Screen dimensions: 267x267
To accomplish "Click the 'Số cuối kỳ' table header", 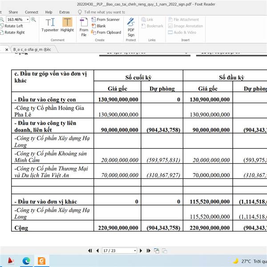I will click(138, 77).
